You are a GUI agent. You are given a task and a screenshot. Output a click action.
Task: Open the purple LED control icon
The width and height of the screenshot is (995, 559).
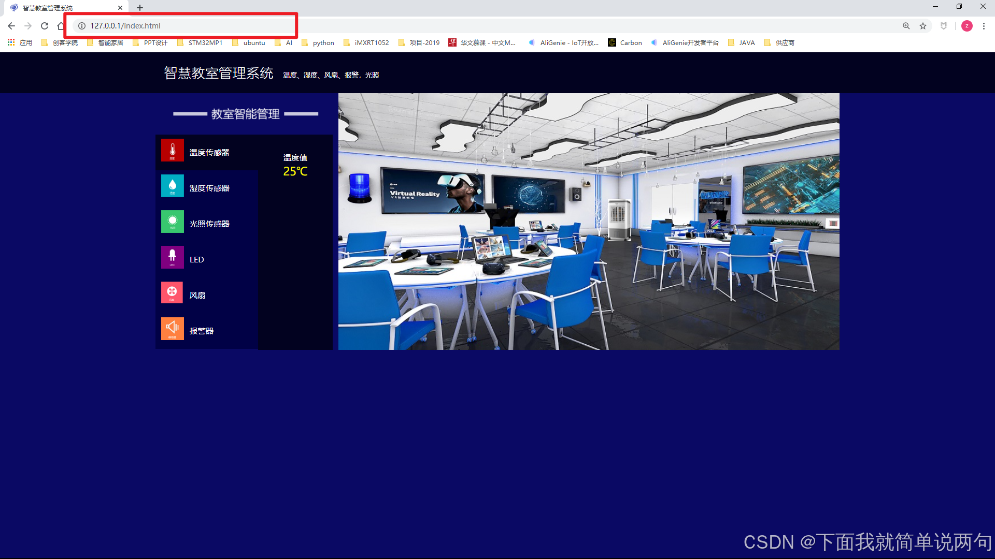coord(172,257)
